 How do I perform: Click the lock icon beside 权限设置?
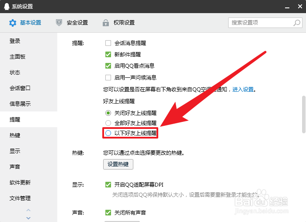(106, 23)
